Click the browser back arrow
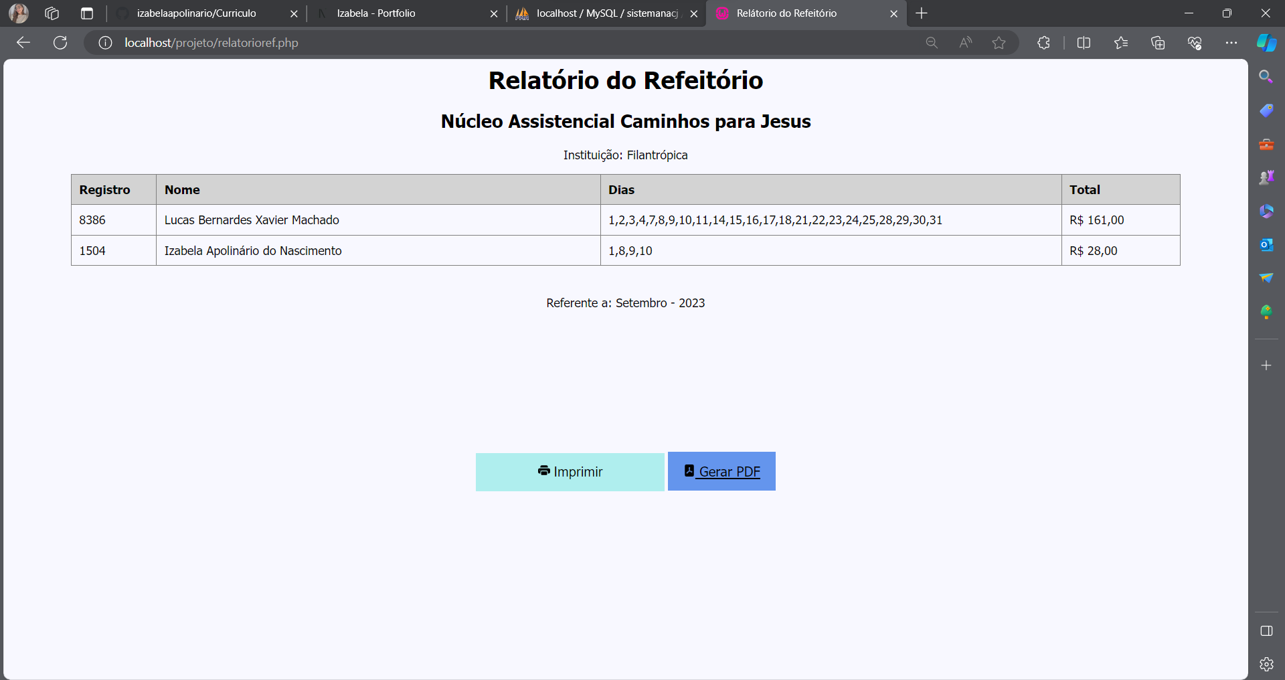1285x680 pixels. click(23, 43)
